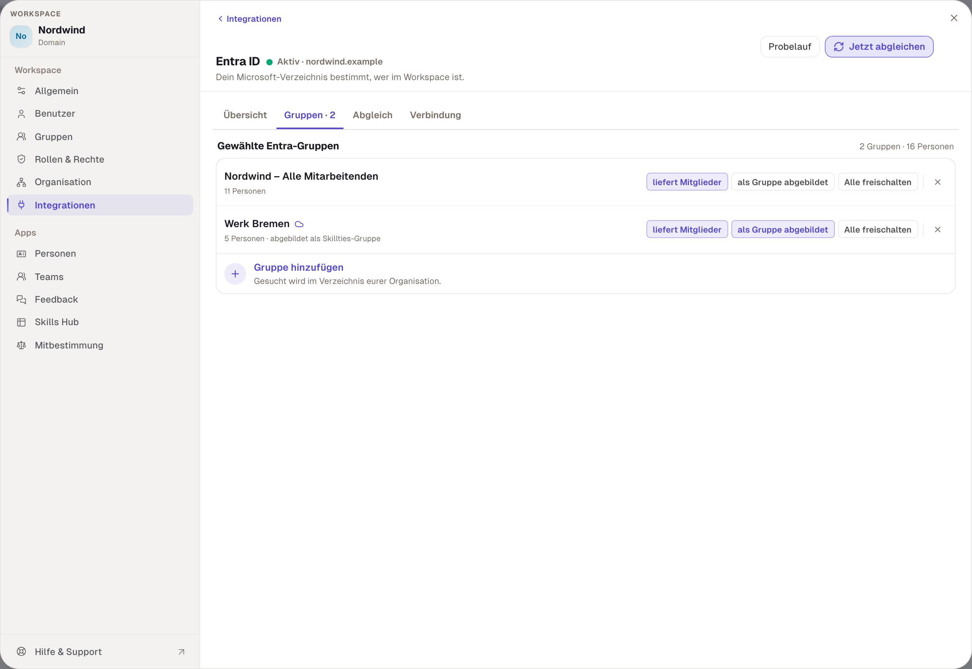Image resolution: width=972 pixels, height=669 pixels.
Task: Open the Feedback app
Action: [100, 299]
